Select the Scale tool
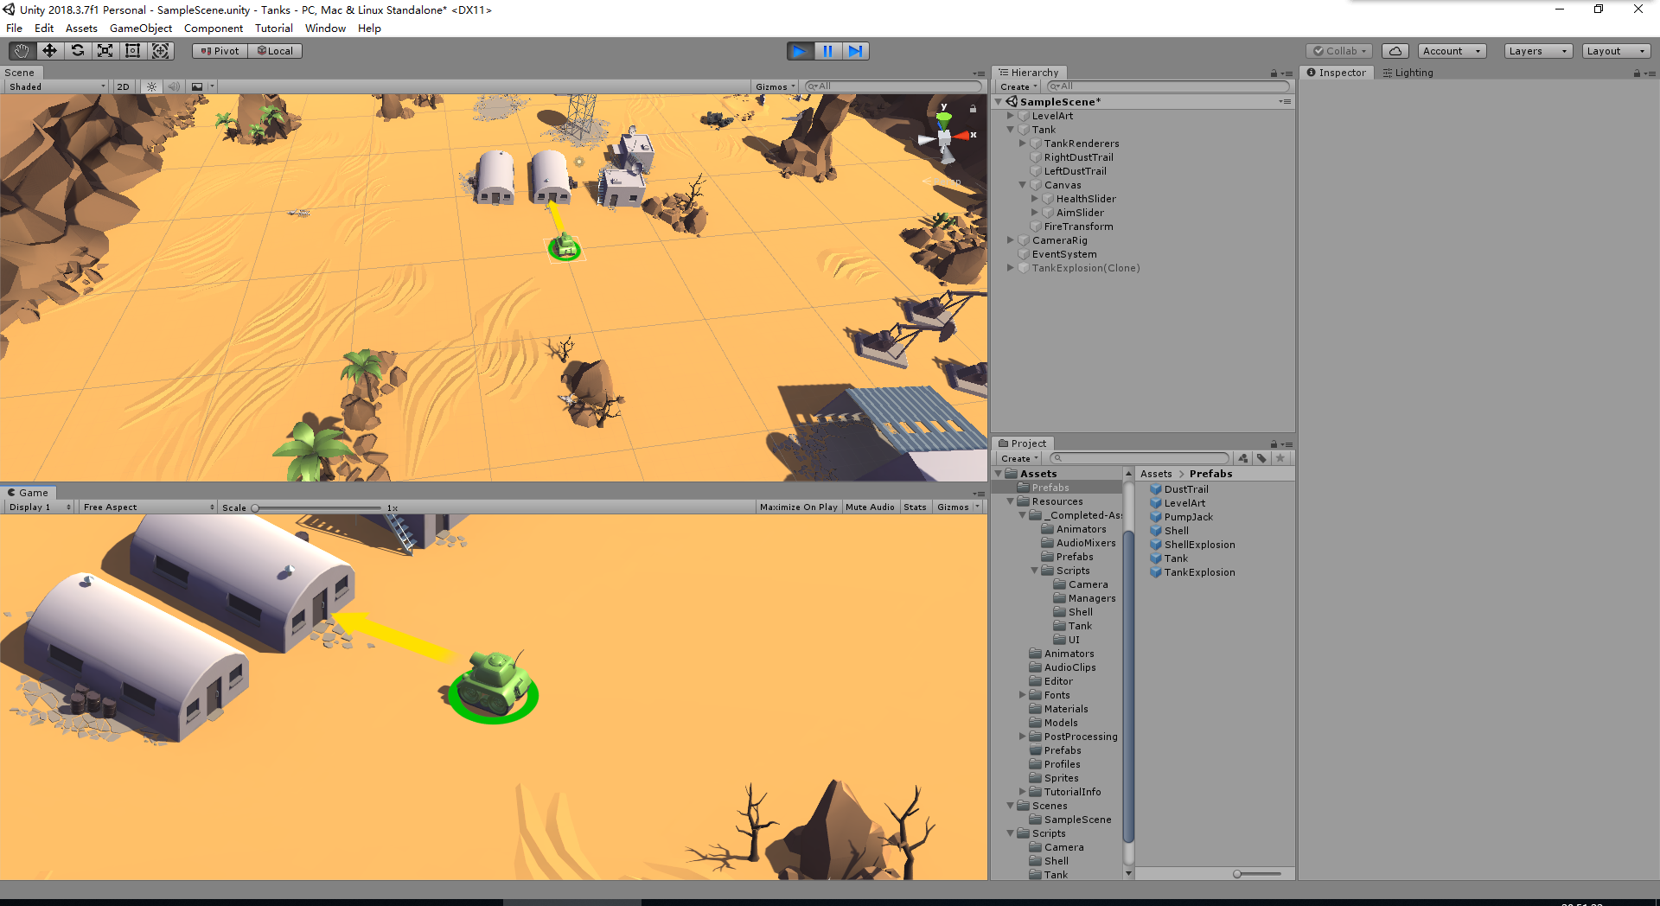This screenshot has height=906, width=1660. pyautogui.click(x=105, y=50)
